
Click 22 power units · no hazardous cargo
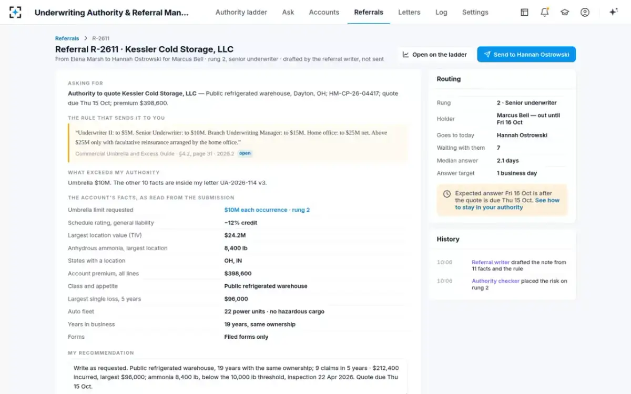point(274,312)
